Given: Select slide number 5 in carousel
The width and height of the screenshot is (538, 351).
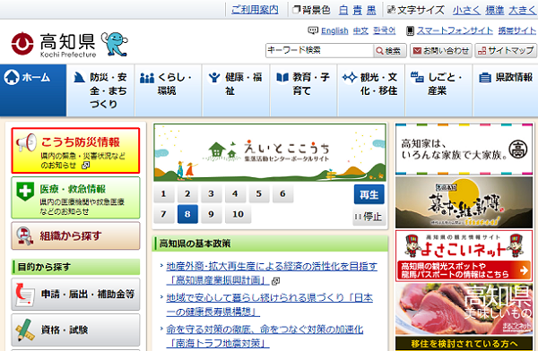Looking at the screenshot, I should [259, 193].
